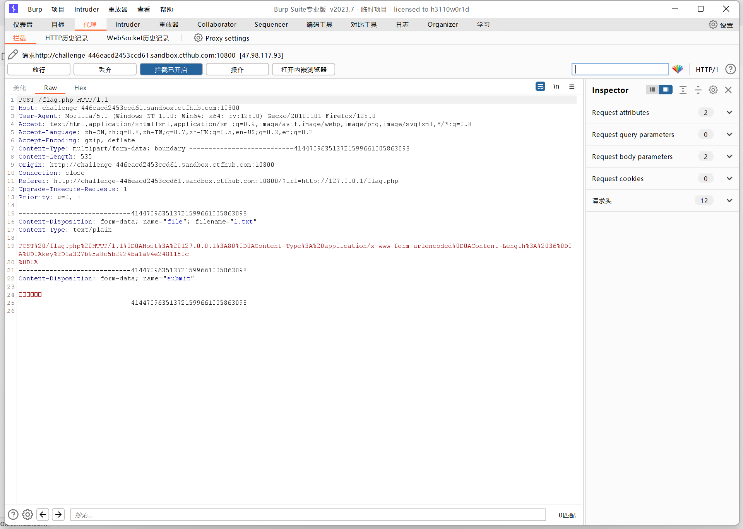Switch to Intruder tool tab
Image resolution: width=743 pixels, height=529 pixels.
[128, 24]
